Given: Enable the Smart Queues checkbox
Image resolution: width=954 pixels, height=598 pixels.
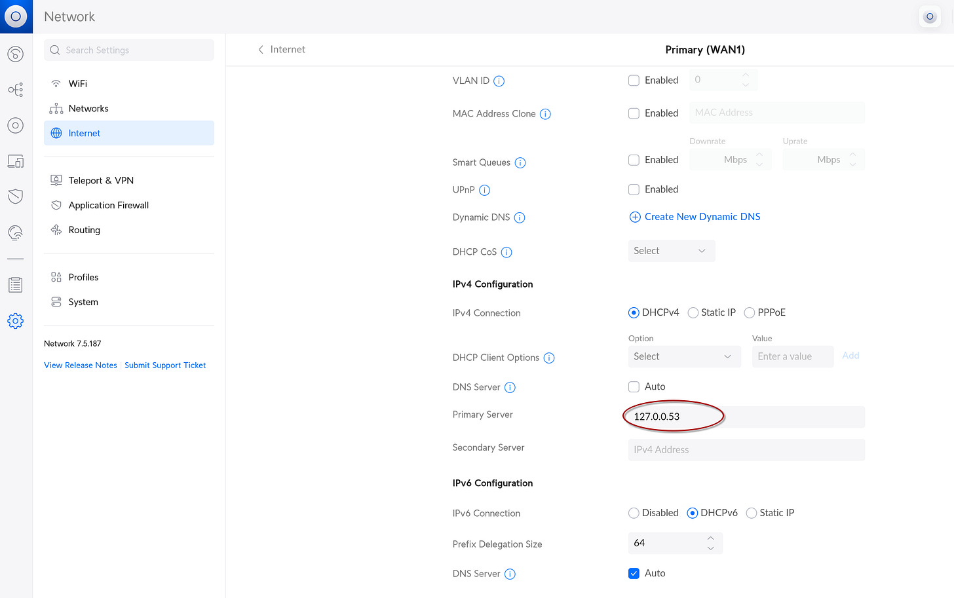Looking at the screenshot, I should (634, 160).
